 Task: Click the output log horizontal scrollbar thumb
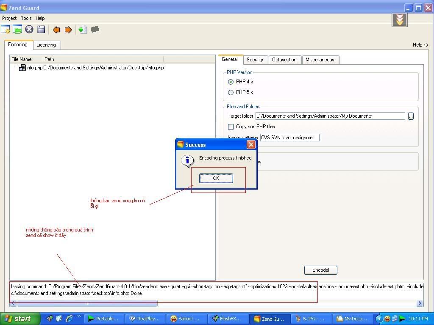[87, 303]
